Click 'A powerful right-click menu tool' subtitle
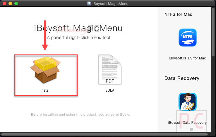 [78, 38]
